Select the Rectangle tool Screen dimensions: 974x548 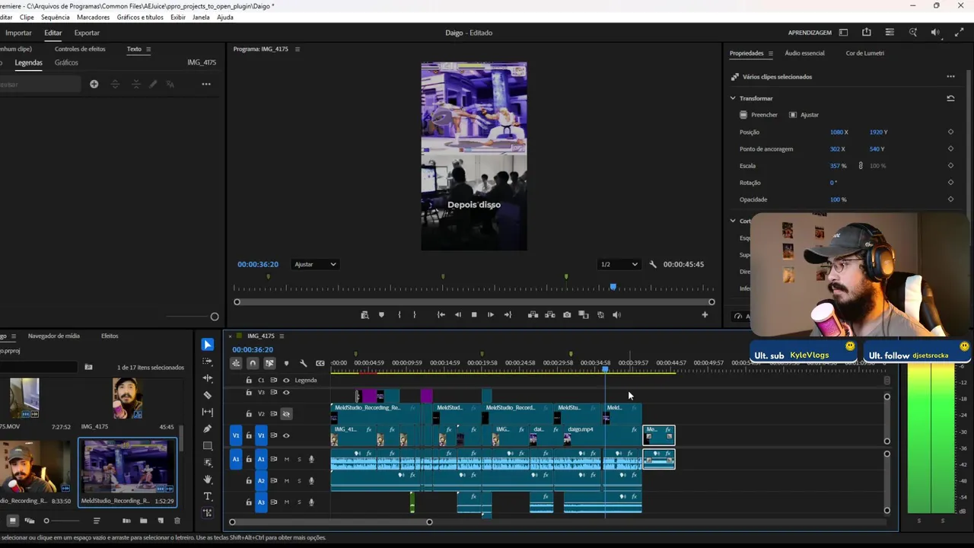[208, 446]
